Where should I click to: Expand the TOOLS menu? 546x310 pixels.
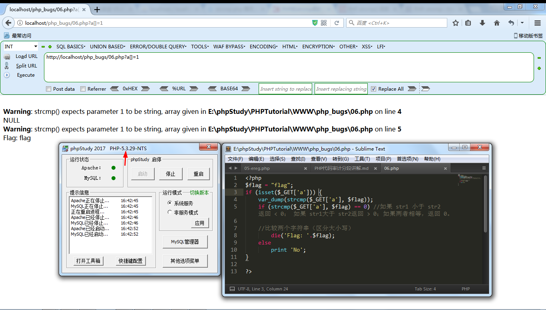(200, 47)
